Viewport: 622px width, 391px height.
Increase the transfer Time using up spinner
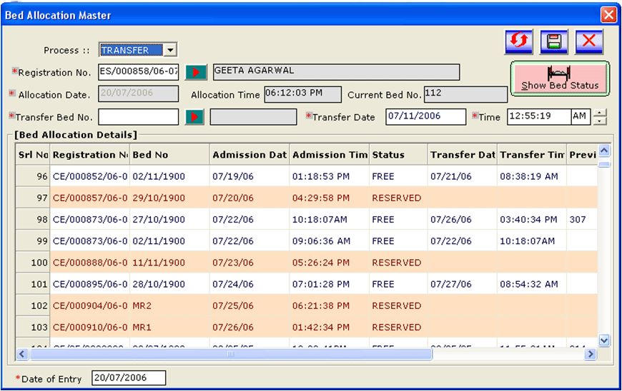(600, 113)
